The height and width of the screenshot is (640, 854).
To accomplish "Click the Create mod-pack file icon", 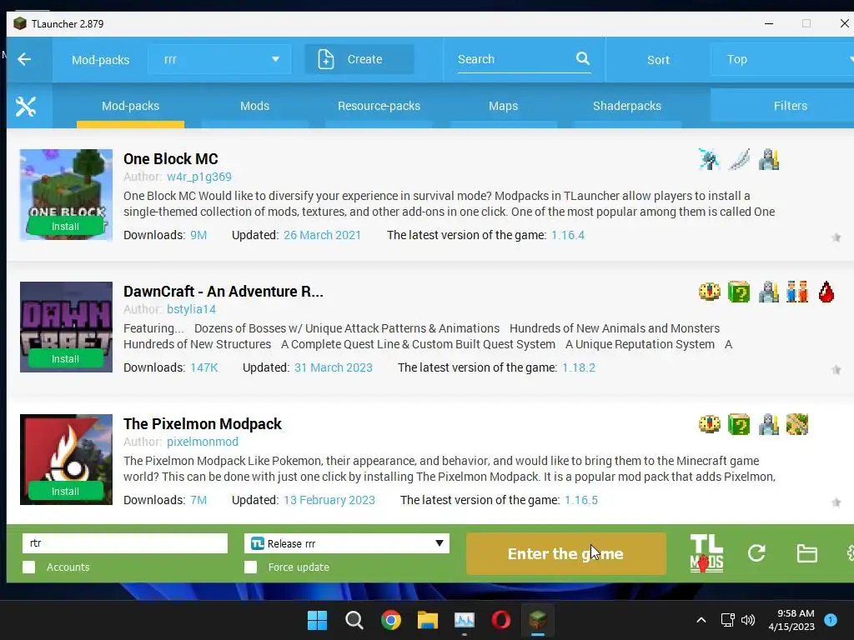I will (326, 59).
